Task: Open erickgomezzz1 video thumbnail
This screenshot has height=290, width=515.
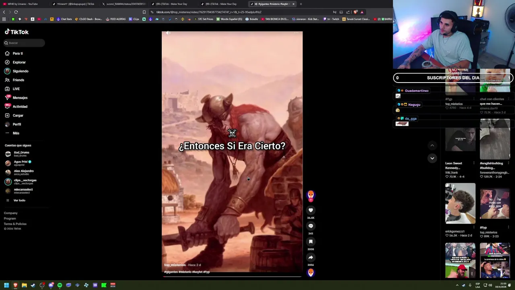Action: (460, 203)
